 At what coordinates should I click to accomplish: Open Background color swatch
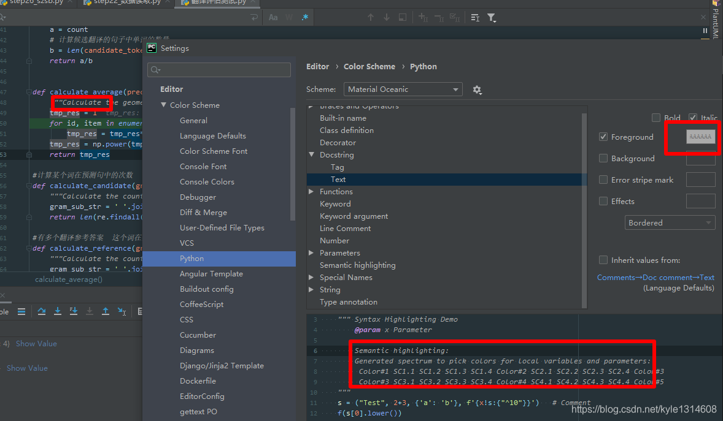700,158
